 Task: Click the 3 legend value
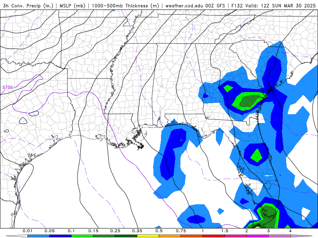pos(269,231)
